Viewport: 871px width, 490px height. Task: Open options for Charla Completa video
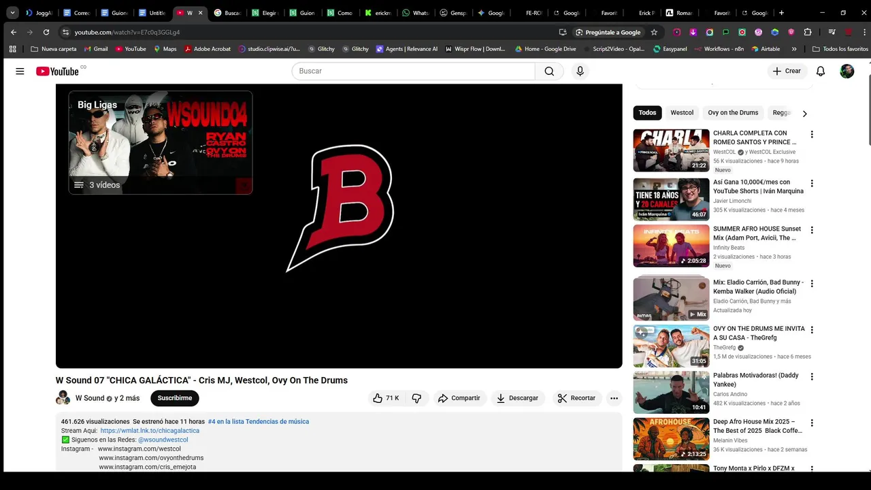[811, 135]
